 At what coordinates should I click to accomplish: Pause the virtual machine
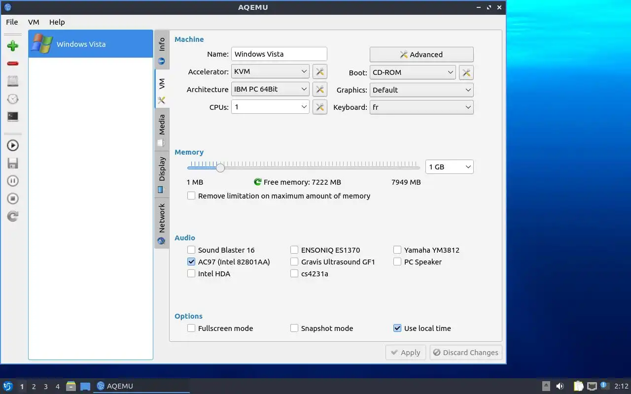pos(13,181)
